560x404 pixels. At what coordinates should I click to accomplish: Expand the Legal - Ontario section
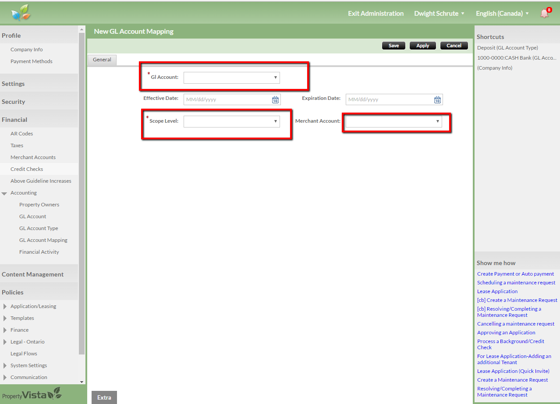point(5,342)
